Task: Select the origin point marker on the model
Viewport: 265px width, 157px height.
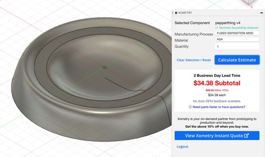Action: click(x=105, y=68)
